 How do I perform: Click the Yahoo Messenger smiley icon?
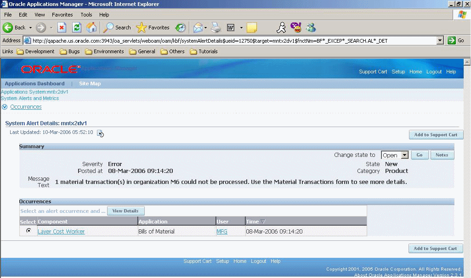pos(296,28)
